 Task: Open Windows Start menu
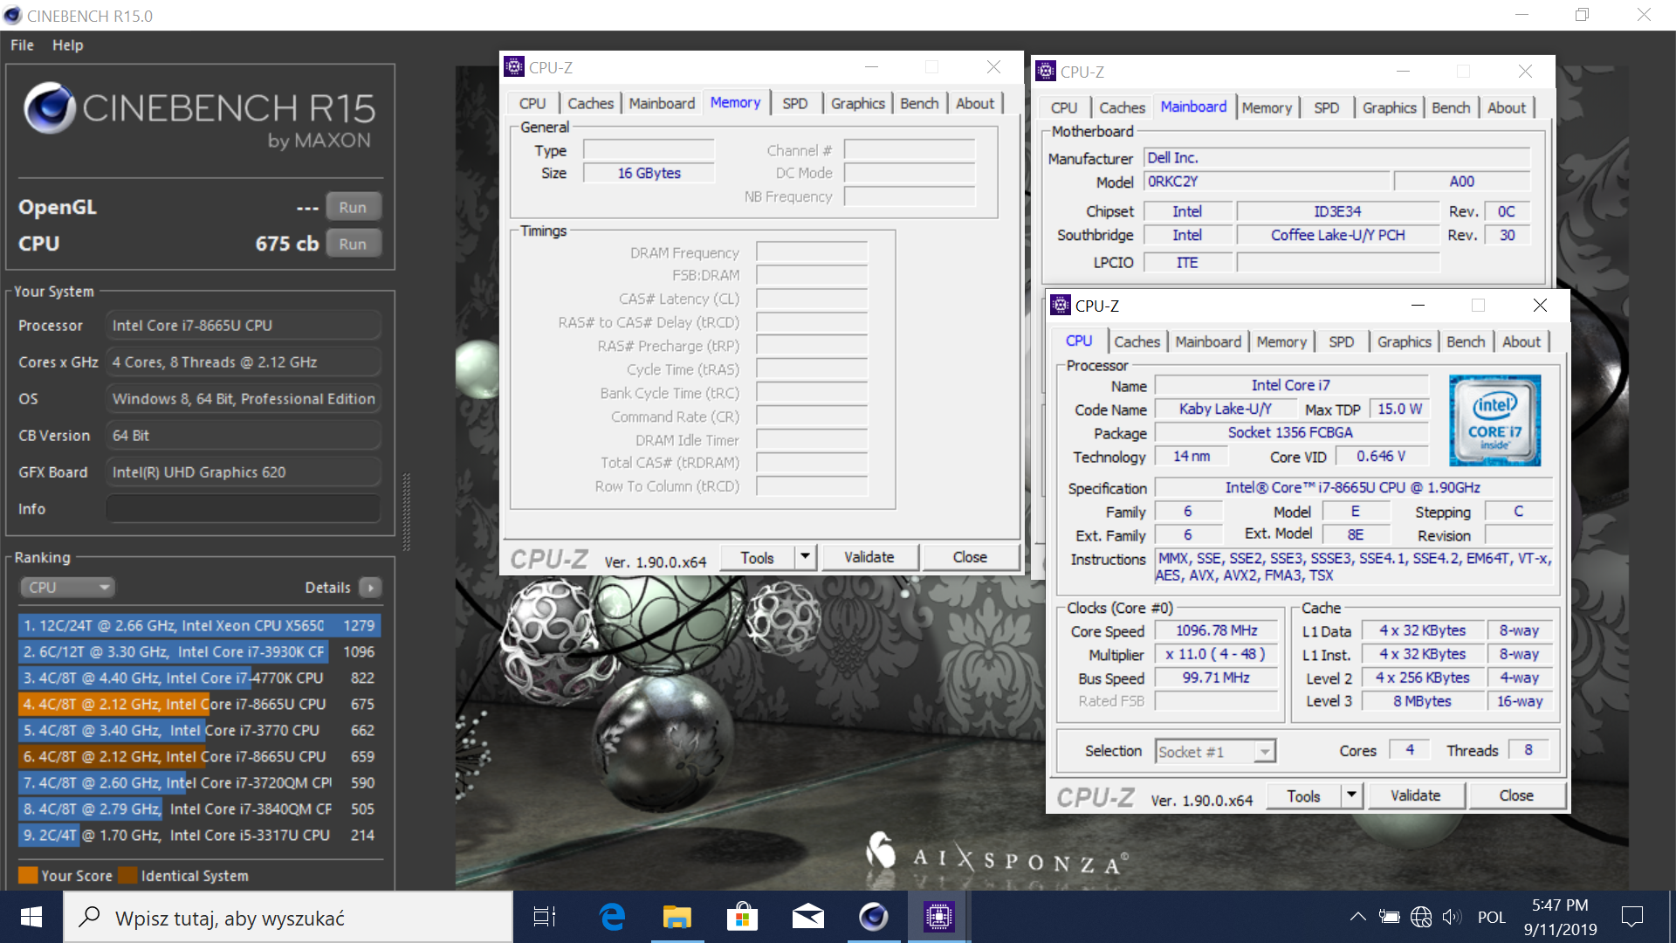click(x=31, y=917)
